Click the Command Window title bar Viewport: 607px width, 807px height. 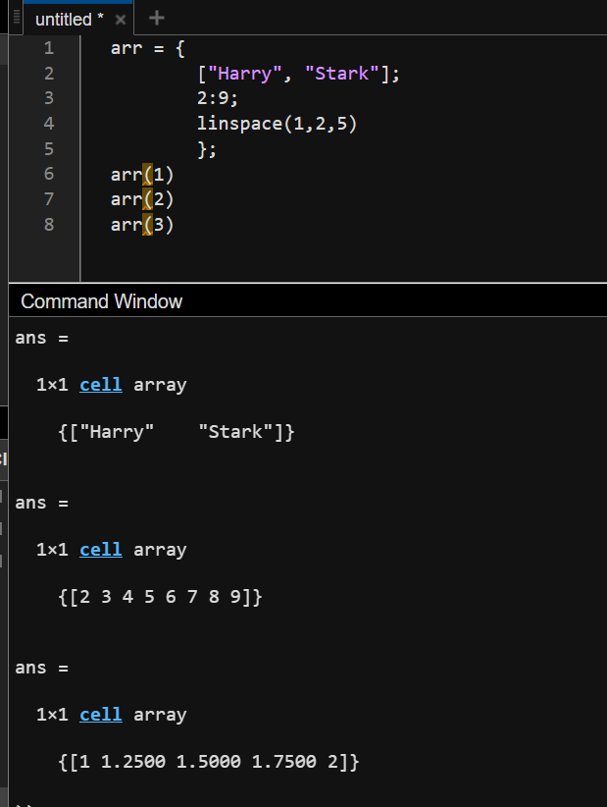pyautogui.click(x=308, y=301)
